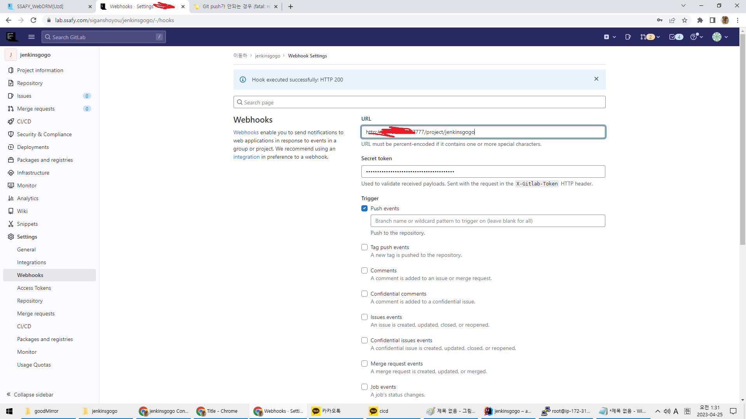Uncheck the Push events checkbox
This screenshot has height=419, width=746.
(x=364, y=208)
